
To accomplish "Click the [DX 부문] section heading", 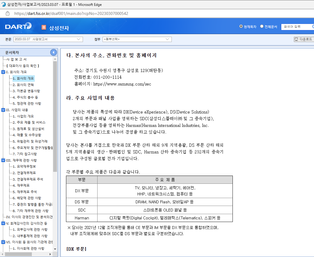I will click(x=76, y=249).
